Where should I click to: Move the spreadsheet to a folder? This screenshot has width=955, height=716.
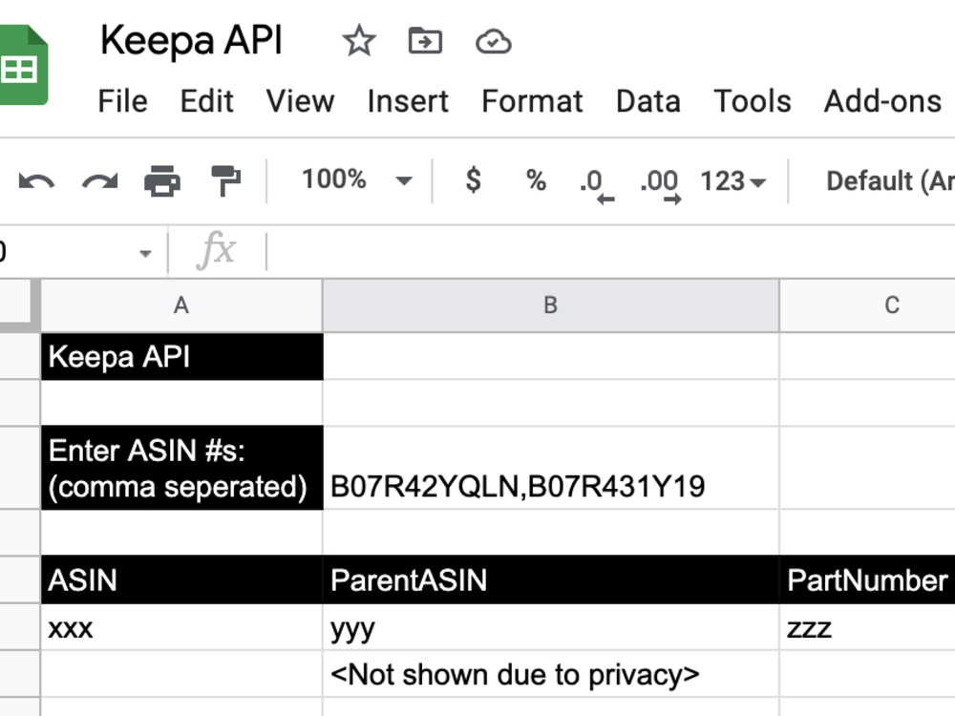click(x=425, y=41)
